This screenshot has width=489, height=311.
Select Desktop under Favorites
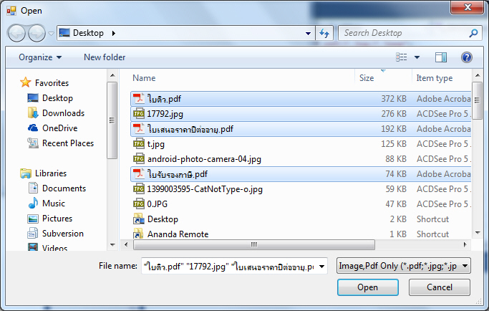tap(57, 98)
